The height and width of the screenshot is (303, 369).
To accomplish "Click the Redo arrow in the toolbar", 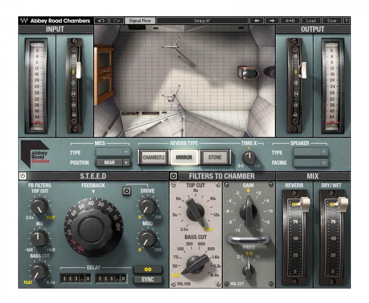I will pos(117,21).
